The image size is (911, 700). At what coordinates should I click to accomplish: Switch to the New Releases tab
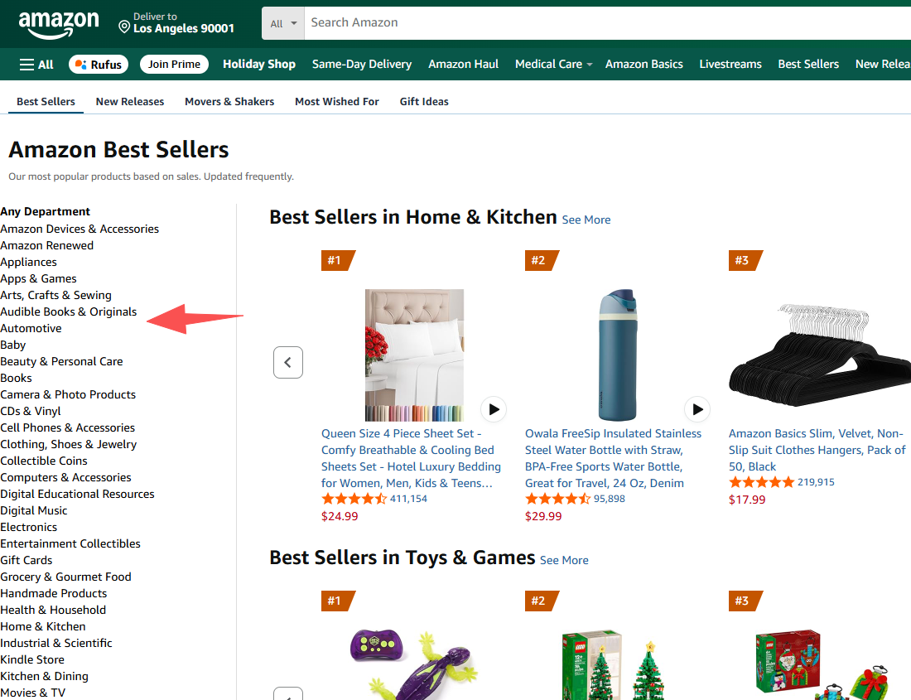point(130,102)
